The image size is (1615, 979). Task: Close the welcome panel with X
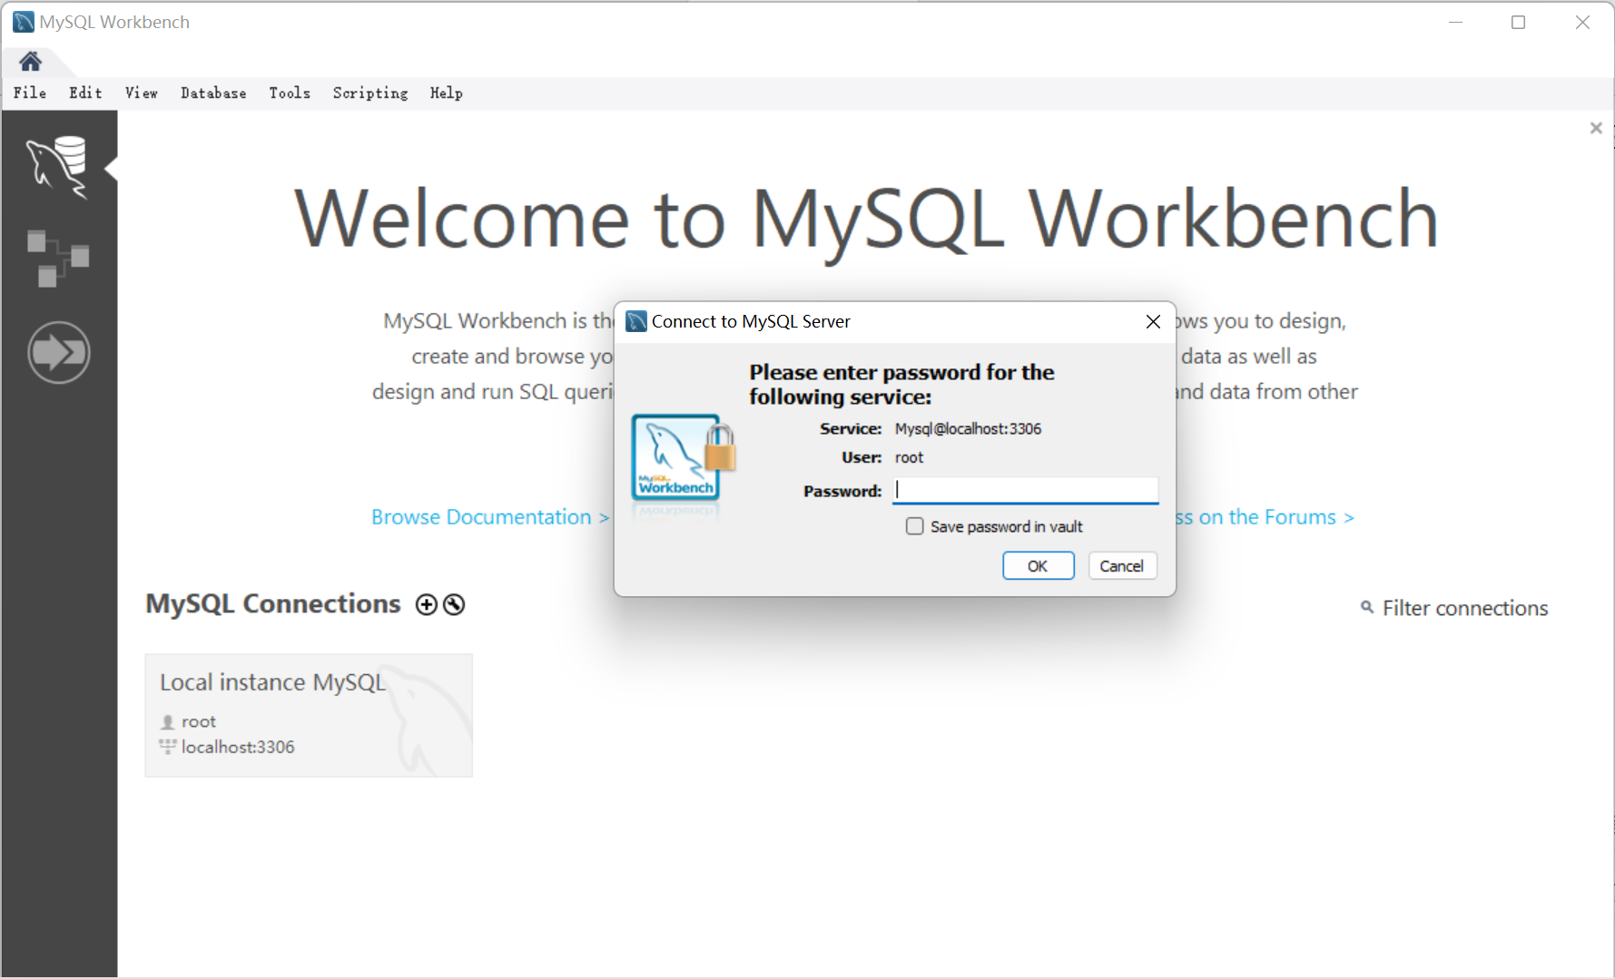click(x=1596, y=128)
